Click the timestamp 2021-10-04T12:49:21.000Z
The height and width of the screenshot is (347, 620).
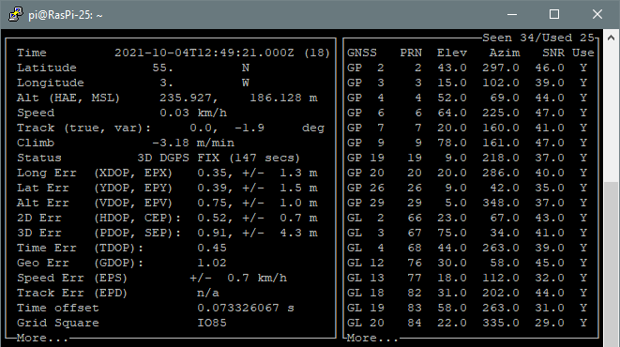tap(204, 53)
